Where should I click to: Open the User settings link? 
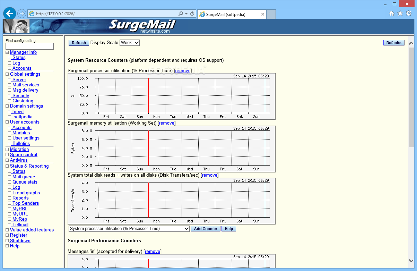click(26, 138)
